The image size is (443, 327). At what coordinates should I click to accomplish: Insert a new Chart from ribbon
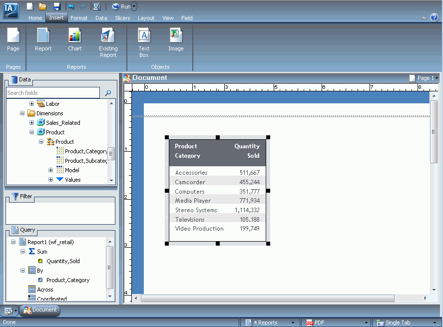74,40
